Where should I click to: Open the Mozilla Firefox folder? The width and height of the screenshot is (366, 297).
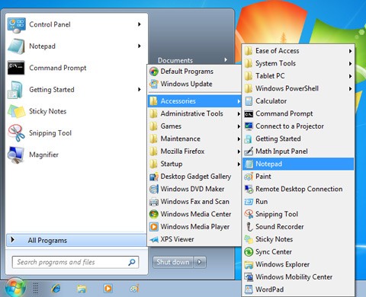point(194,152)
